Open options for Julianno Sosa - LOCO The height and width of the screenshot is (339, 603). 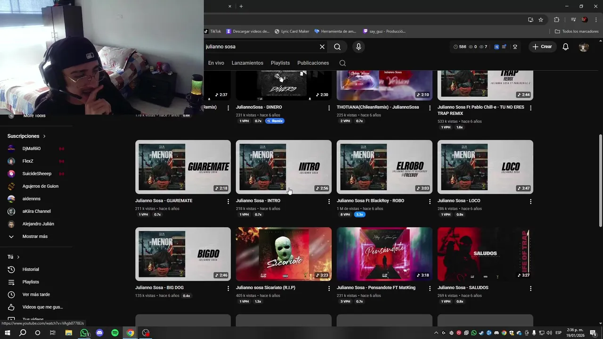click(530, 202)
